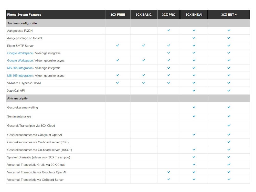Click the 3CX PRO column header
Image resolution: width=256 pixels, height=192 pixels.
168,15
